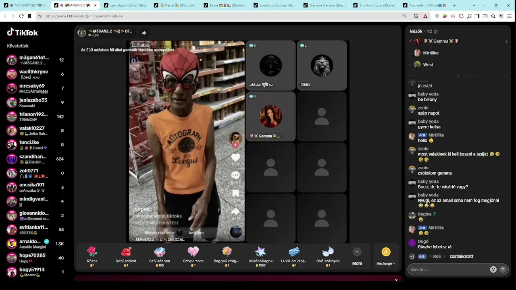Click the heart like icon on video
The width and height of the screenshot is (516, 290).
click(x=235, y=157)
